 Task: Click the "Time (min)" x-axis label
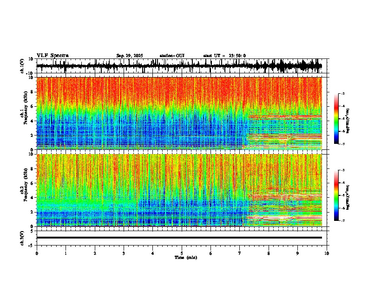click(186, 258)
